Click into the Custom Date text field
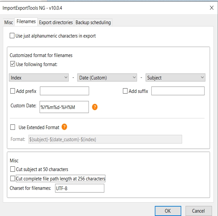 64,107
